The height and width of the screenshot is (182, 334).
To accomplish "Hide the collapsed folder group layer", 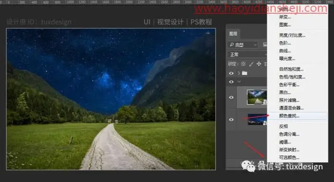I will tap(231, 73).
